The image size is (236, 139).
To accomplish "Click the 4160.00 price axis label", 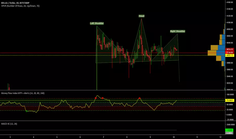I will (x=229, y=2).
